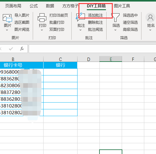Click empty 银行 cell beside 9368000 row
The image size is (156, 154).
61,72
